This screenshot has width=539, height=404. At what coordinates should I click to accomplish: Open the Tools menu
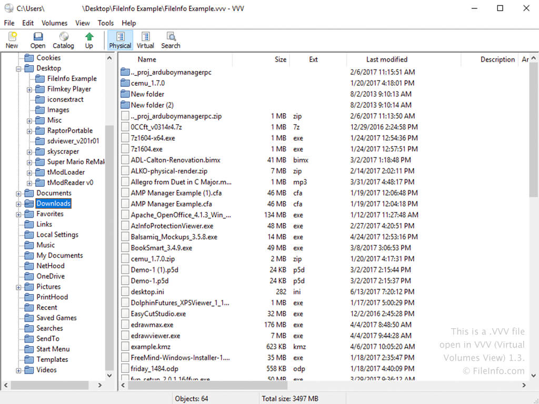pyautogui.click(x=105, y=23)
